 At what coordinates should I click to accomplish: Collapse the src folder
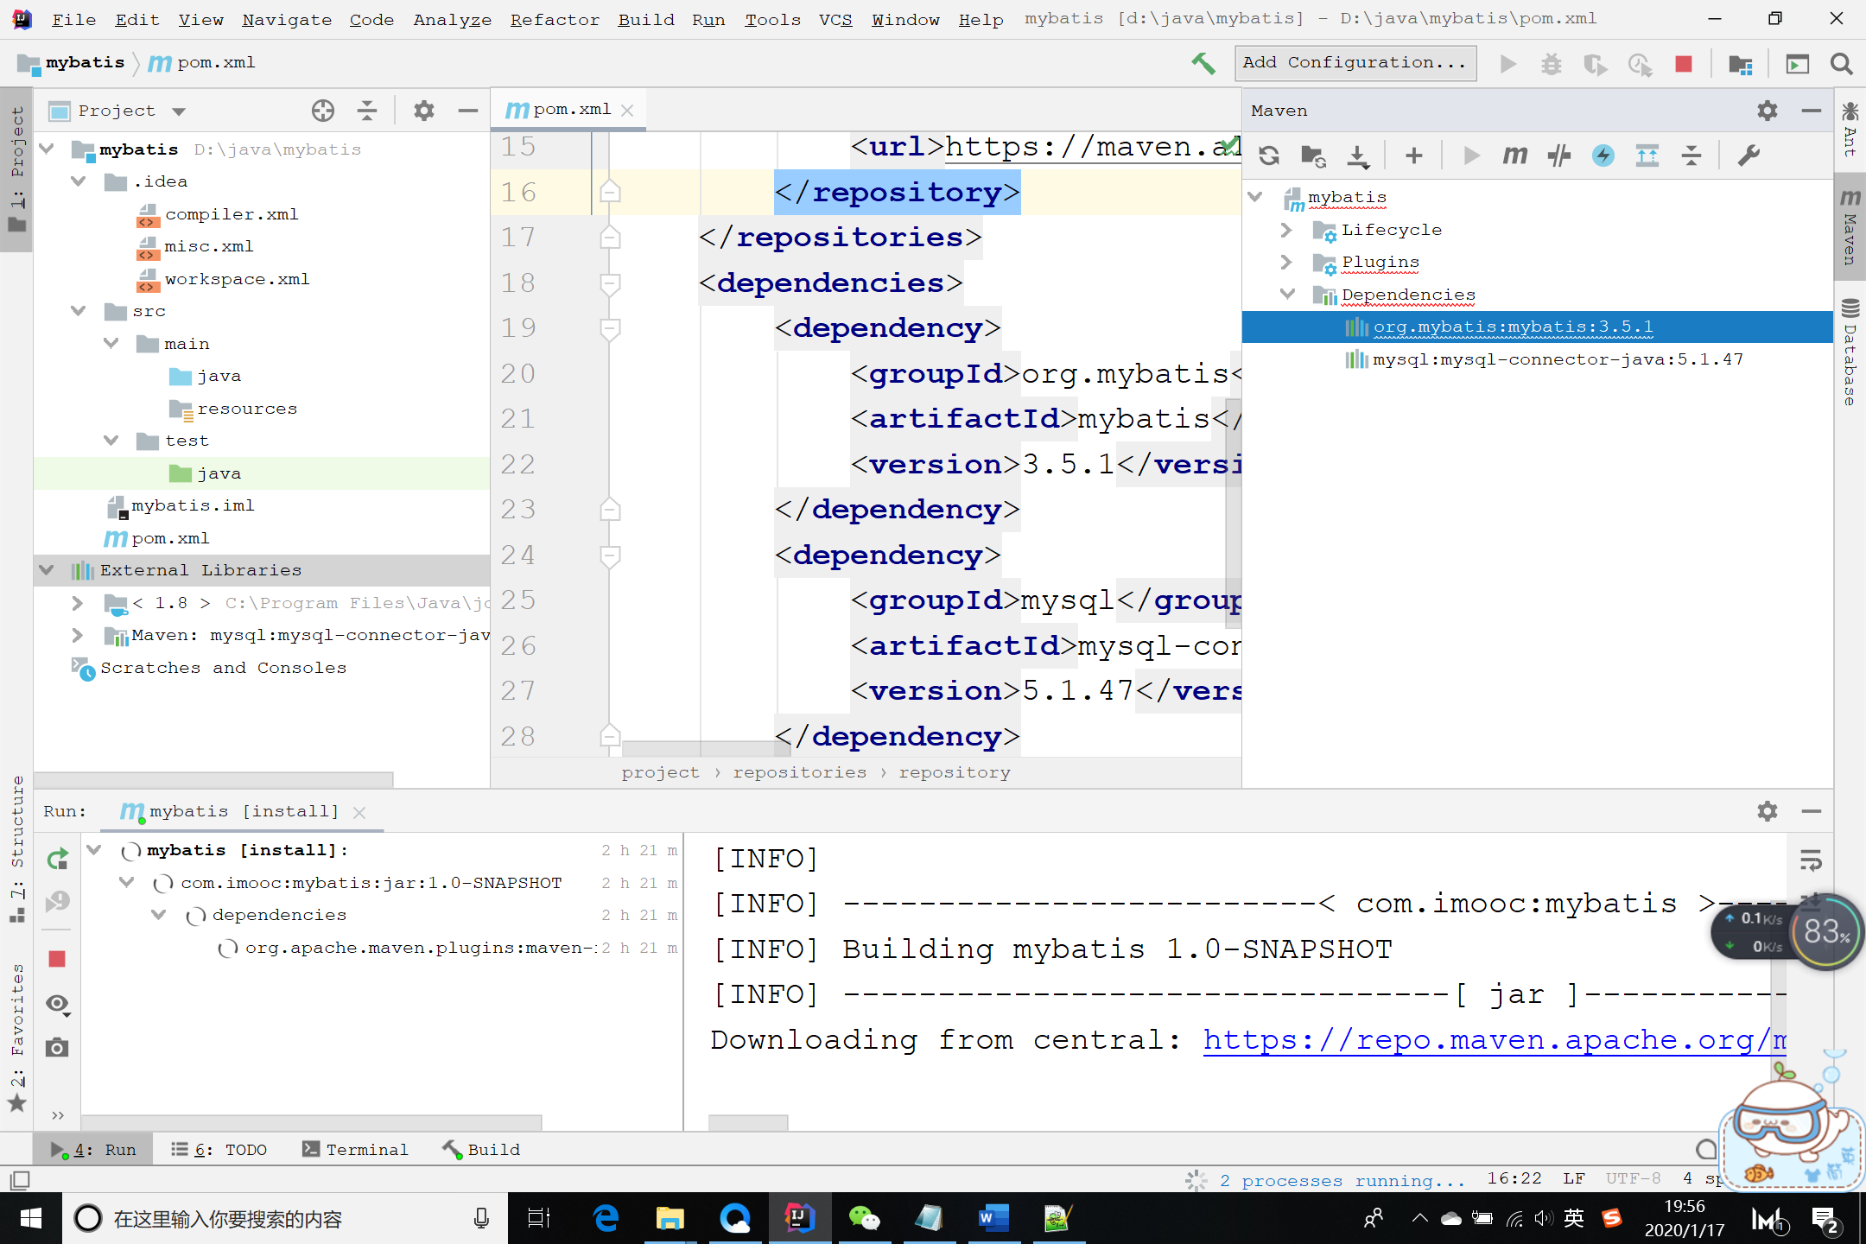pyautogui.click(x=79, y=311)
